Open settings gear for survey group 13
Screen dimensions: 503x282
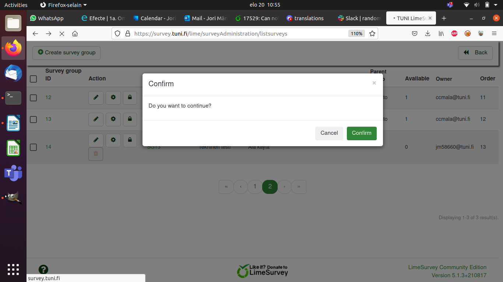click(113, 119)
